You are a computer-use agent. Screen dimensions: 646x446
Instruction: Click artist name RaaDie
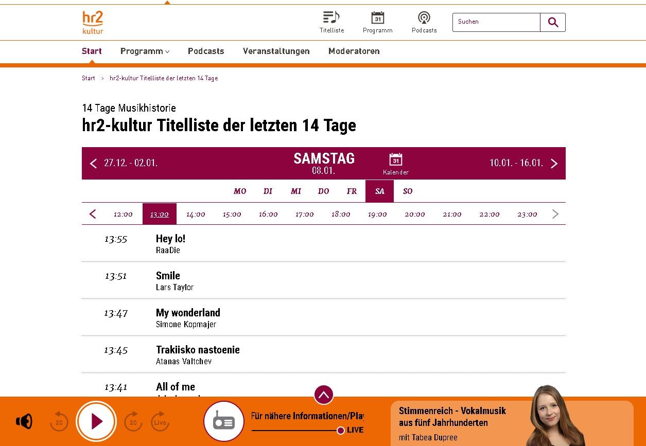point(168,251)
